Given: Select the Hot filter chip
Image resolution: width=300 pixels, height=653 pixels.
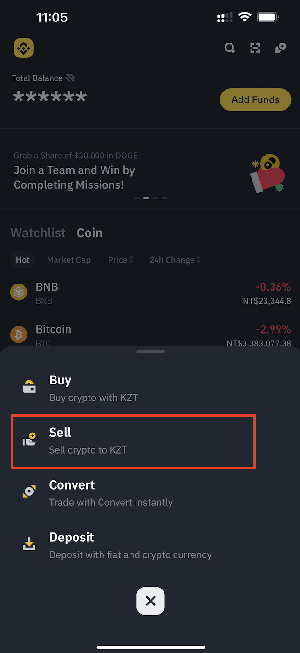Looking at the screenshot, I should tap(23, 260).
